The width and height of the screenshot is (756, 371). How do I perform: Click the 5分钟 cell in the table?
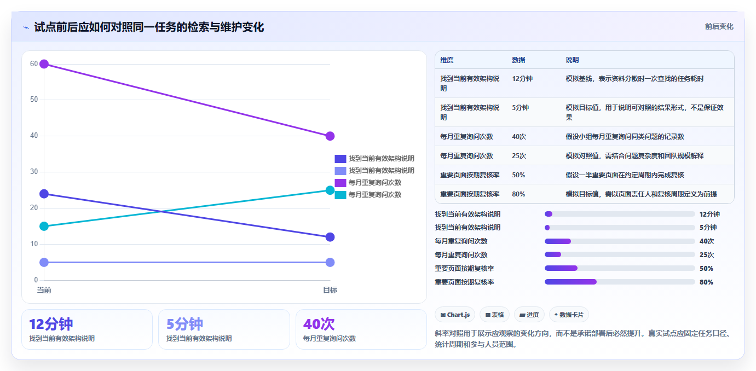[521, 108]
